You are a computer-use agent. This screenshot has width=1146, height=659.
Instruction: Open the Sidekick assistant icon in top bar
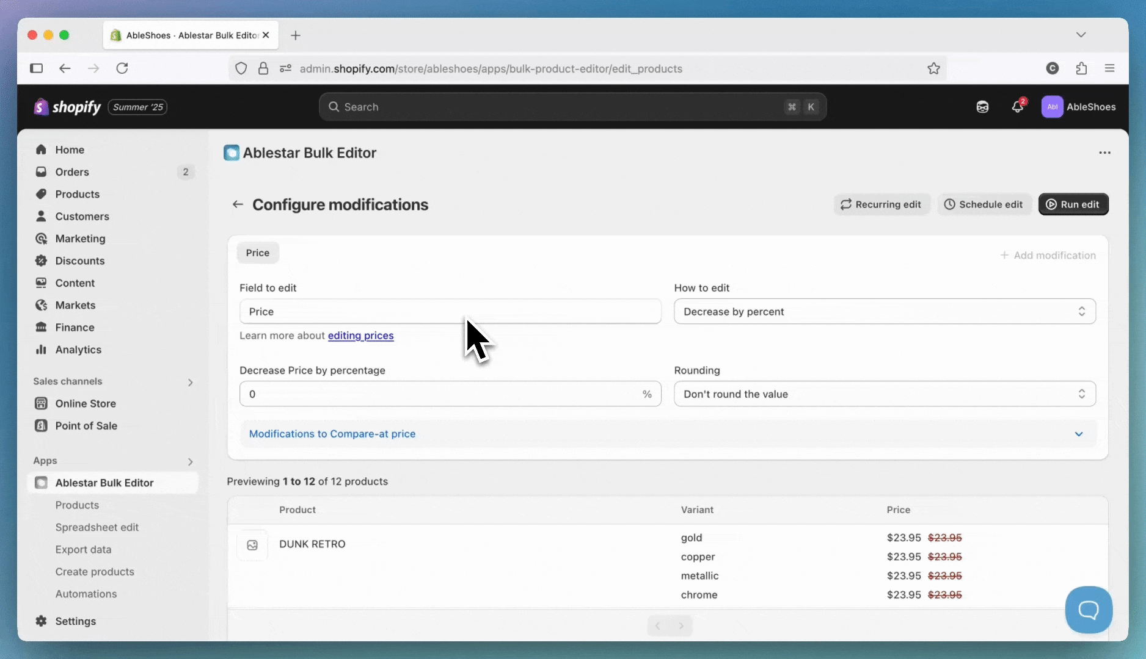point(982,107)
